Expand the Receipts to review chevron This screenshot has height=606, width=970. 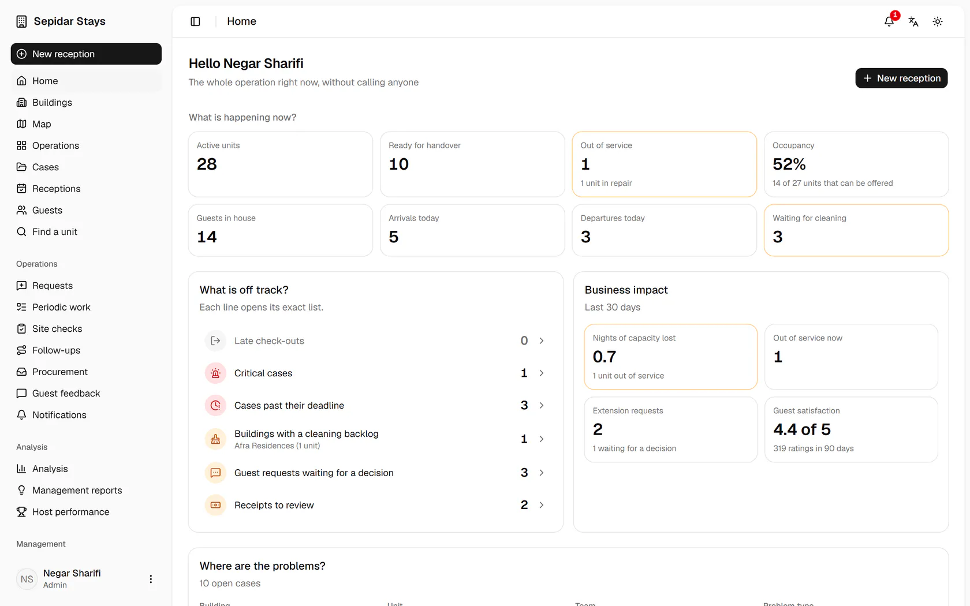pyautogui.click(x=542, y=505)
